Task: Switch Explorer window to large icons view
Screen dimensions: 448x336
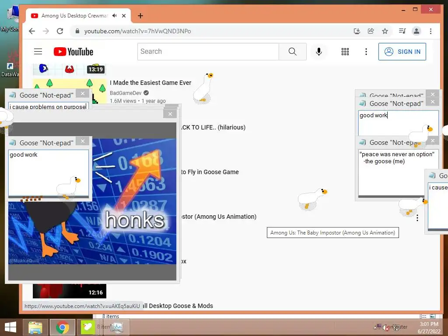Action: [x=433, y=316]
